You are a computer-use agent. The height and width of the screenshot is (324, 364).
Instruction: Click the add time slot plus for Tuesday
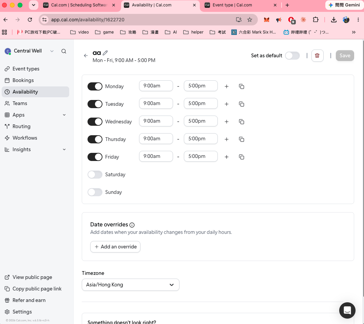pos(227,104)
